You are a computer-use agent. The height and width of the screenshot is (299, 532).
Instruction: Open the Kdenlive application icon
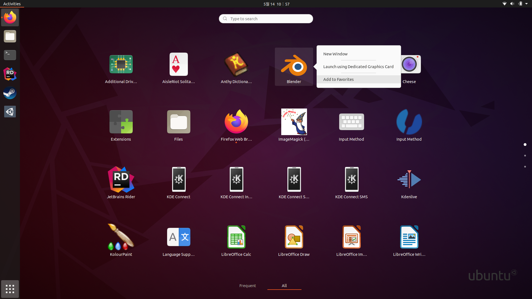coord(409,180)
